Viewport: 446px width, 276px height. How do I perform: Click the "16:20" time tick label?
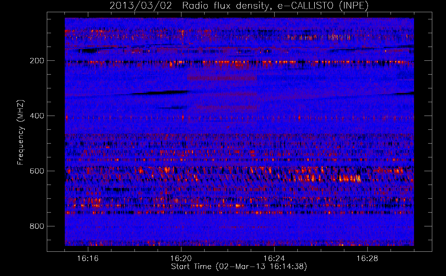pyautogui.click(x=181, y=258)
